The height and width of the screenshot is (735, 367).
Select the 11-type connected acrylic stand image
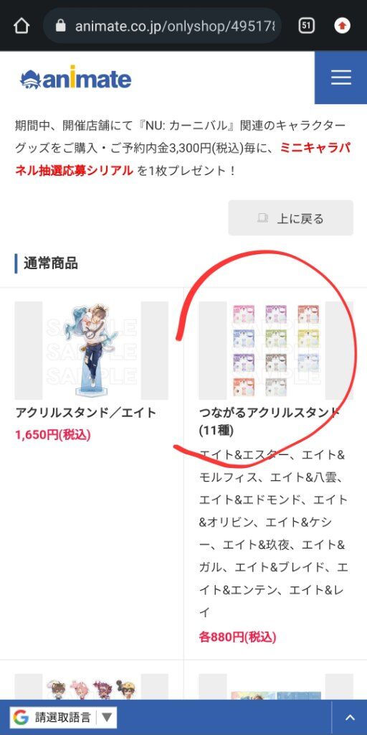[276, 350]
